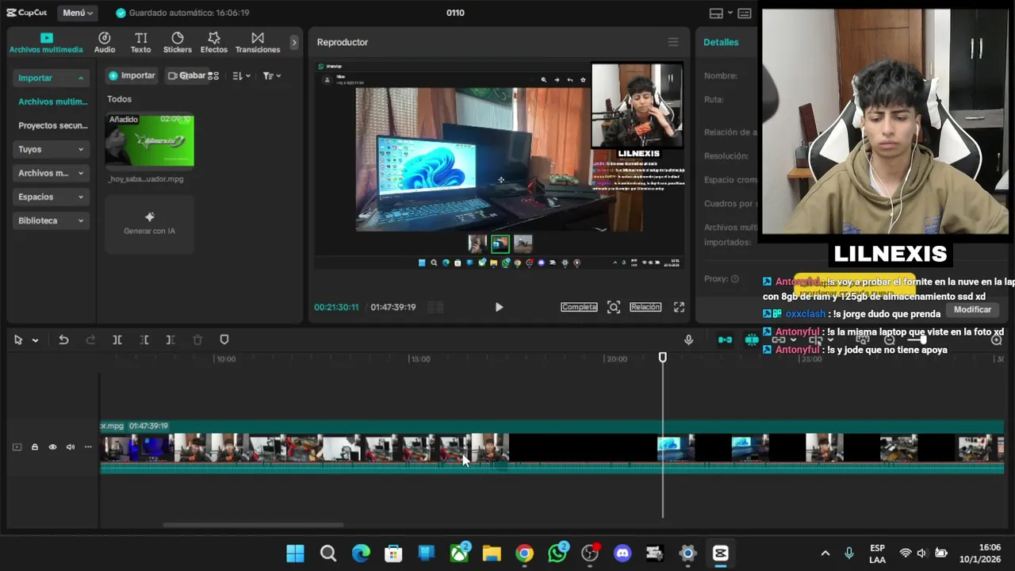
Task: Enter fullscreen preview mode
Action: (679, 307)
